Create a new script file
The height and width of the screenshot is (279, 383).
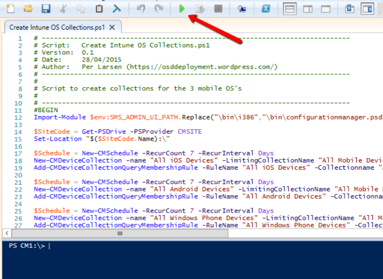(x=11, y=8)
